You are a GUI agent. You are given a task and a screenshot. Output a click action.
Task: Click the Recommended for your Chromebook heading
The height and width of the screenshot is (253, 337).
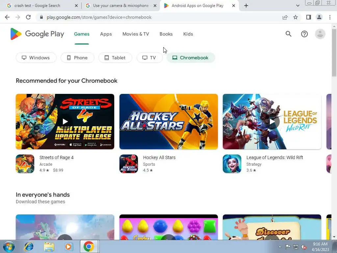click(66, 81)
